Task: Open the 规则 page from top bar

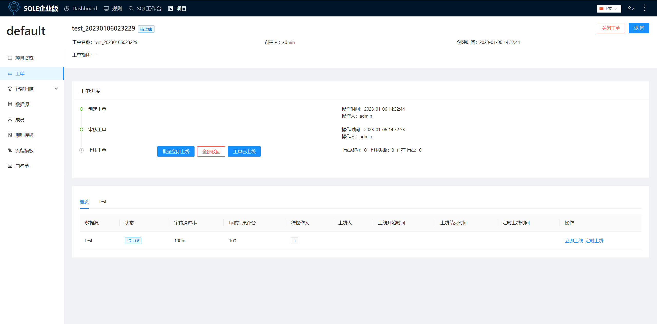Action: (x=117, y=8)
